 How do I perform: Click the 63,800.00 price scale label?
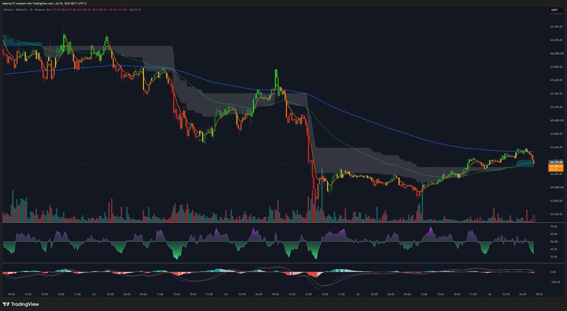tap(556, 201)
